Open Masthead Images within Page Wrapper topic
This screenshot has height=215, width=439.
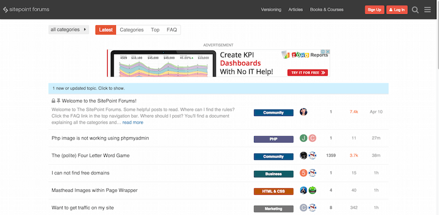click(94, 190)
